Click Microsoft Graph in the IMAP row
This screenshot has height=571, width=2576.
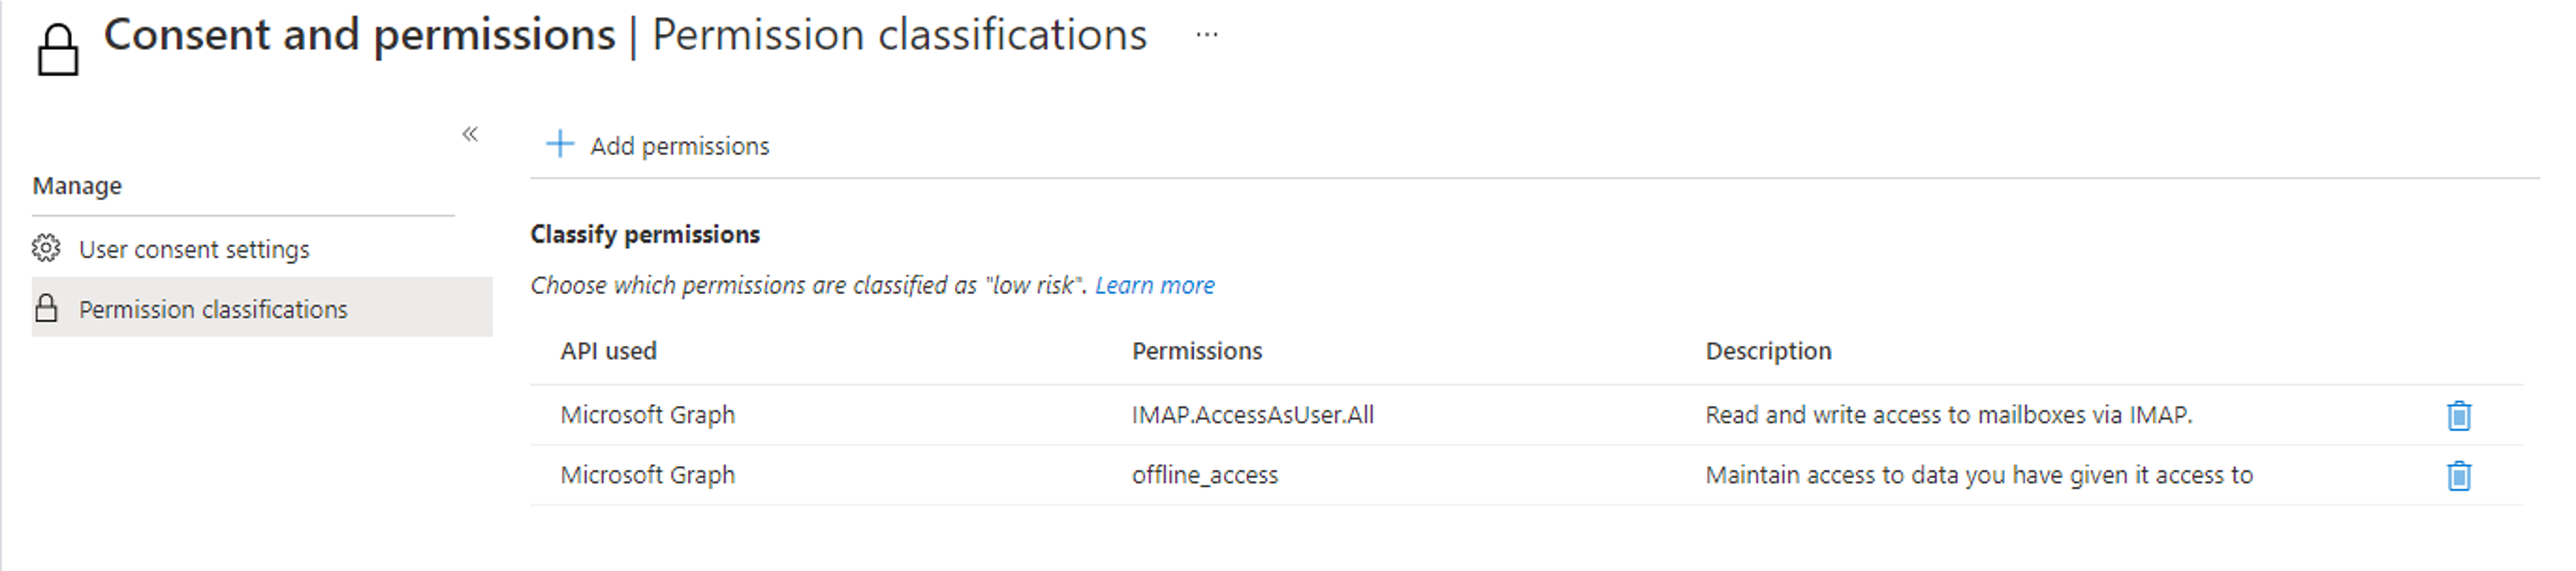(647, 415)
